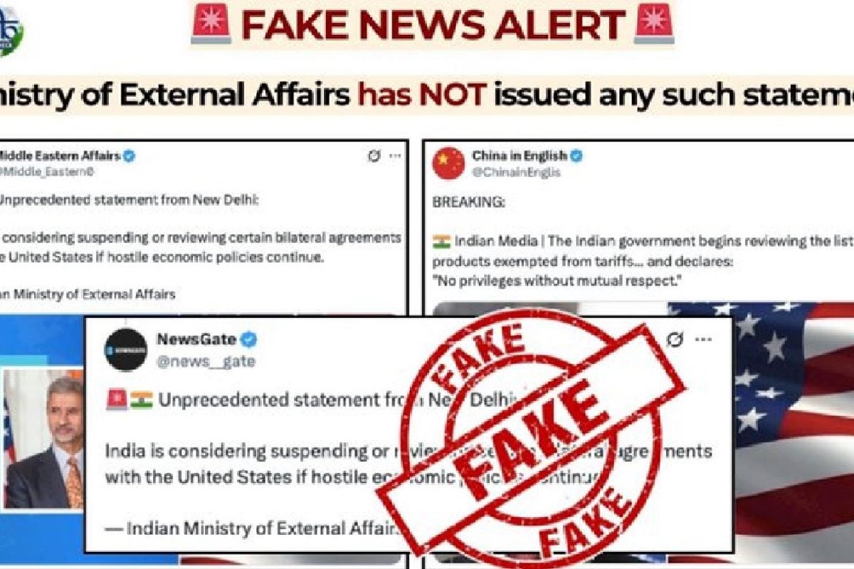The height and width of the screenshot is (569, 854).
Task: Open the photo of man in suit
Action: click(43, 439)
